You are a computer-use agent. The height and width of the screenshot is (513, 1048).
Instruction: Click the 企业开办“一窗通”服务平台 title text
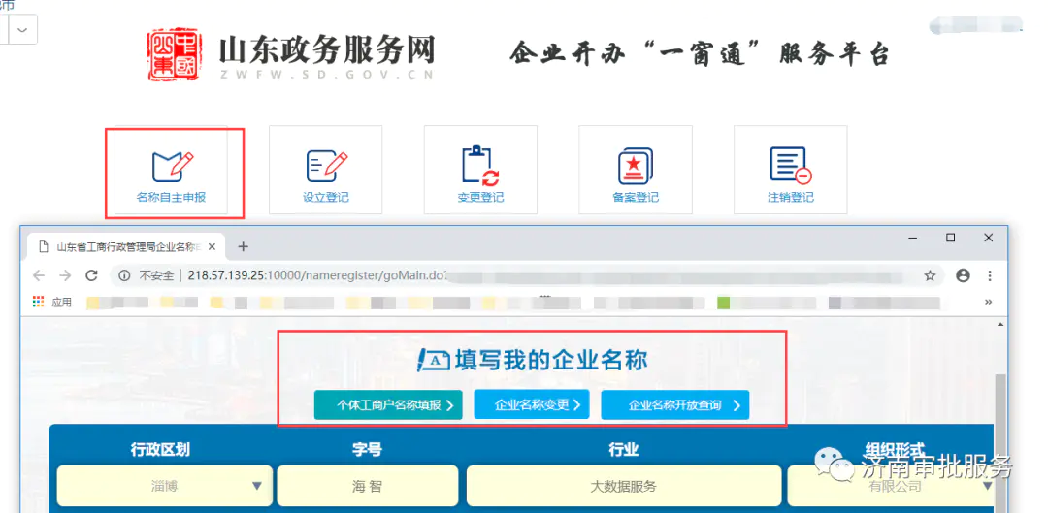coord(699,53)
